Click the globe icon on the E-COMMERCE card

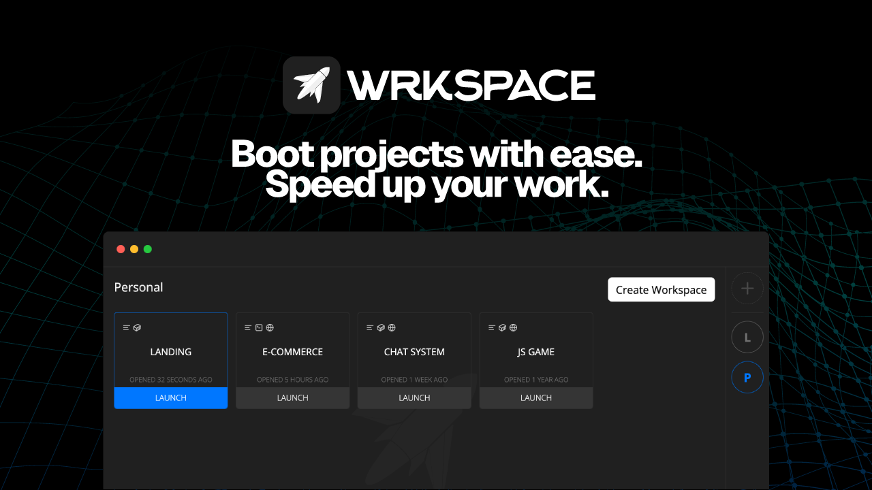270,327
